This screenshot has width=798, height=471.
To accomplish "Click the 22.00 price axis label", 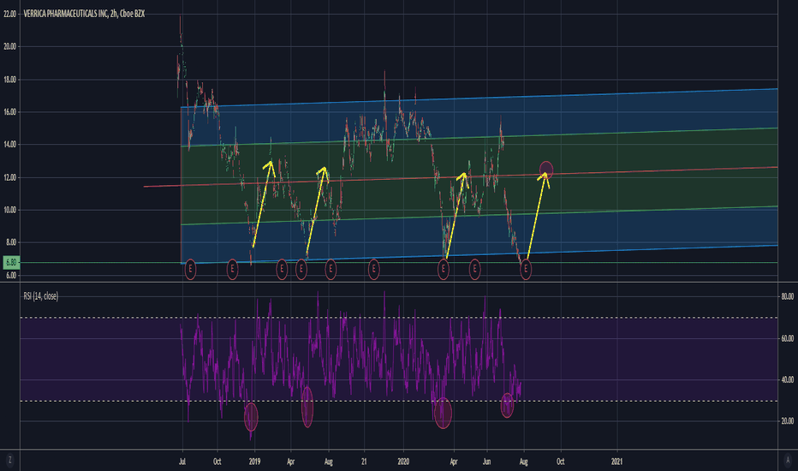I will point(9,14).
